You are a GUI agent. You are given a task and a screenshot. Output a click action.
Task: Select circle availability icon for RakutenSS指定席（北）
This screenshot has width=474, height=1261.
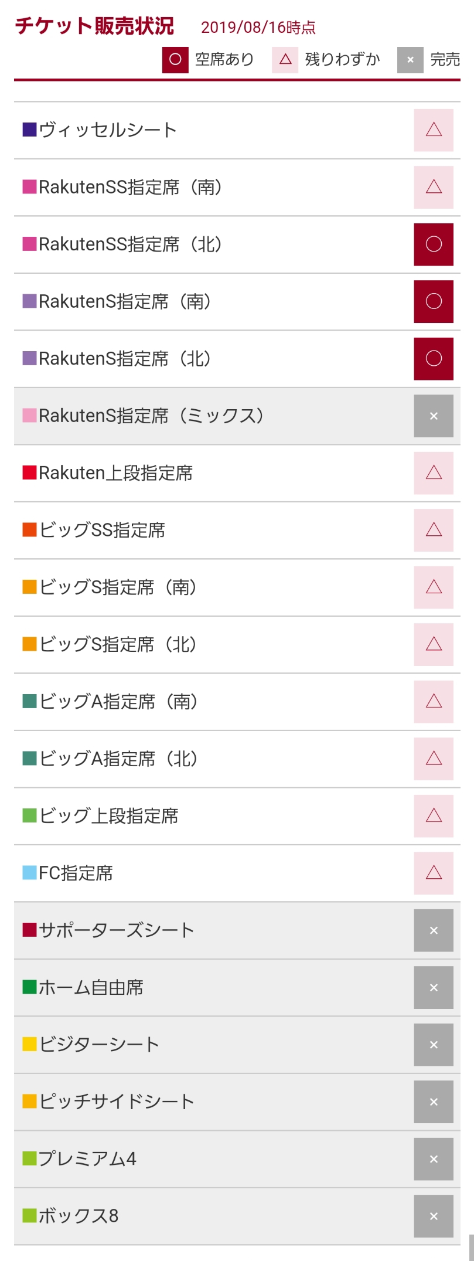click(x=434, y=244)
